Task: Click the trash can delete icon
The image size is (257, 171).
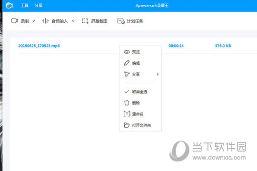Action: [x=127, y=103]
